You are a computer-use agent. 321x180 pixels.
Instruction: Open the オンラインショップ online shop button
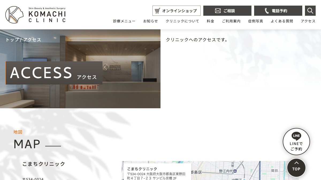177,11
